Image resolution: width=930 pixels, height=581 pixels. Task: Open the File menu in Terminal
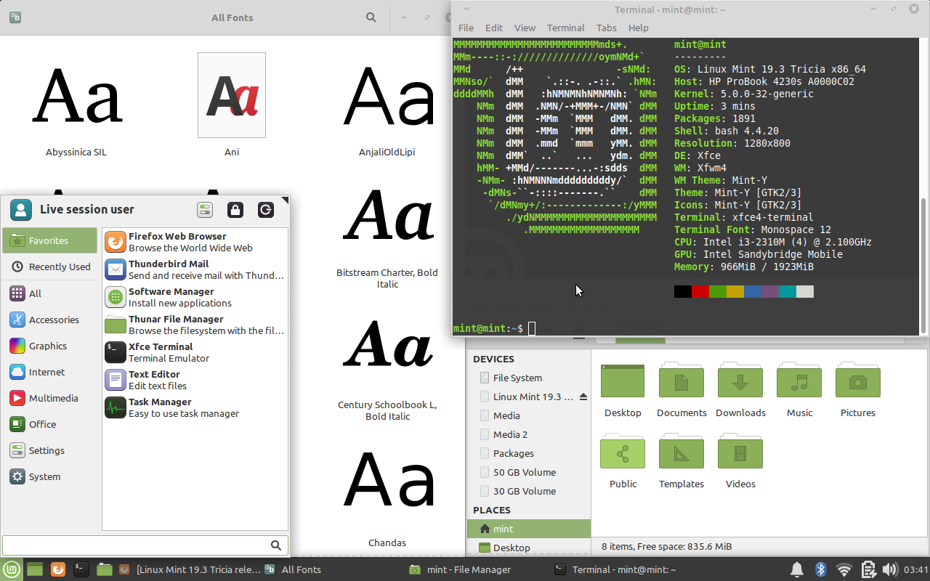coord(466,28)
